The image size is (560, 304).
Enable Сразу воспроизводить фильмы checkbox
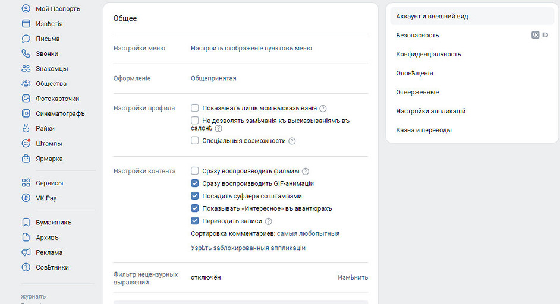(x=194, y=171)
